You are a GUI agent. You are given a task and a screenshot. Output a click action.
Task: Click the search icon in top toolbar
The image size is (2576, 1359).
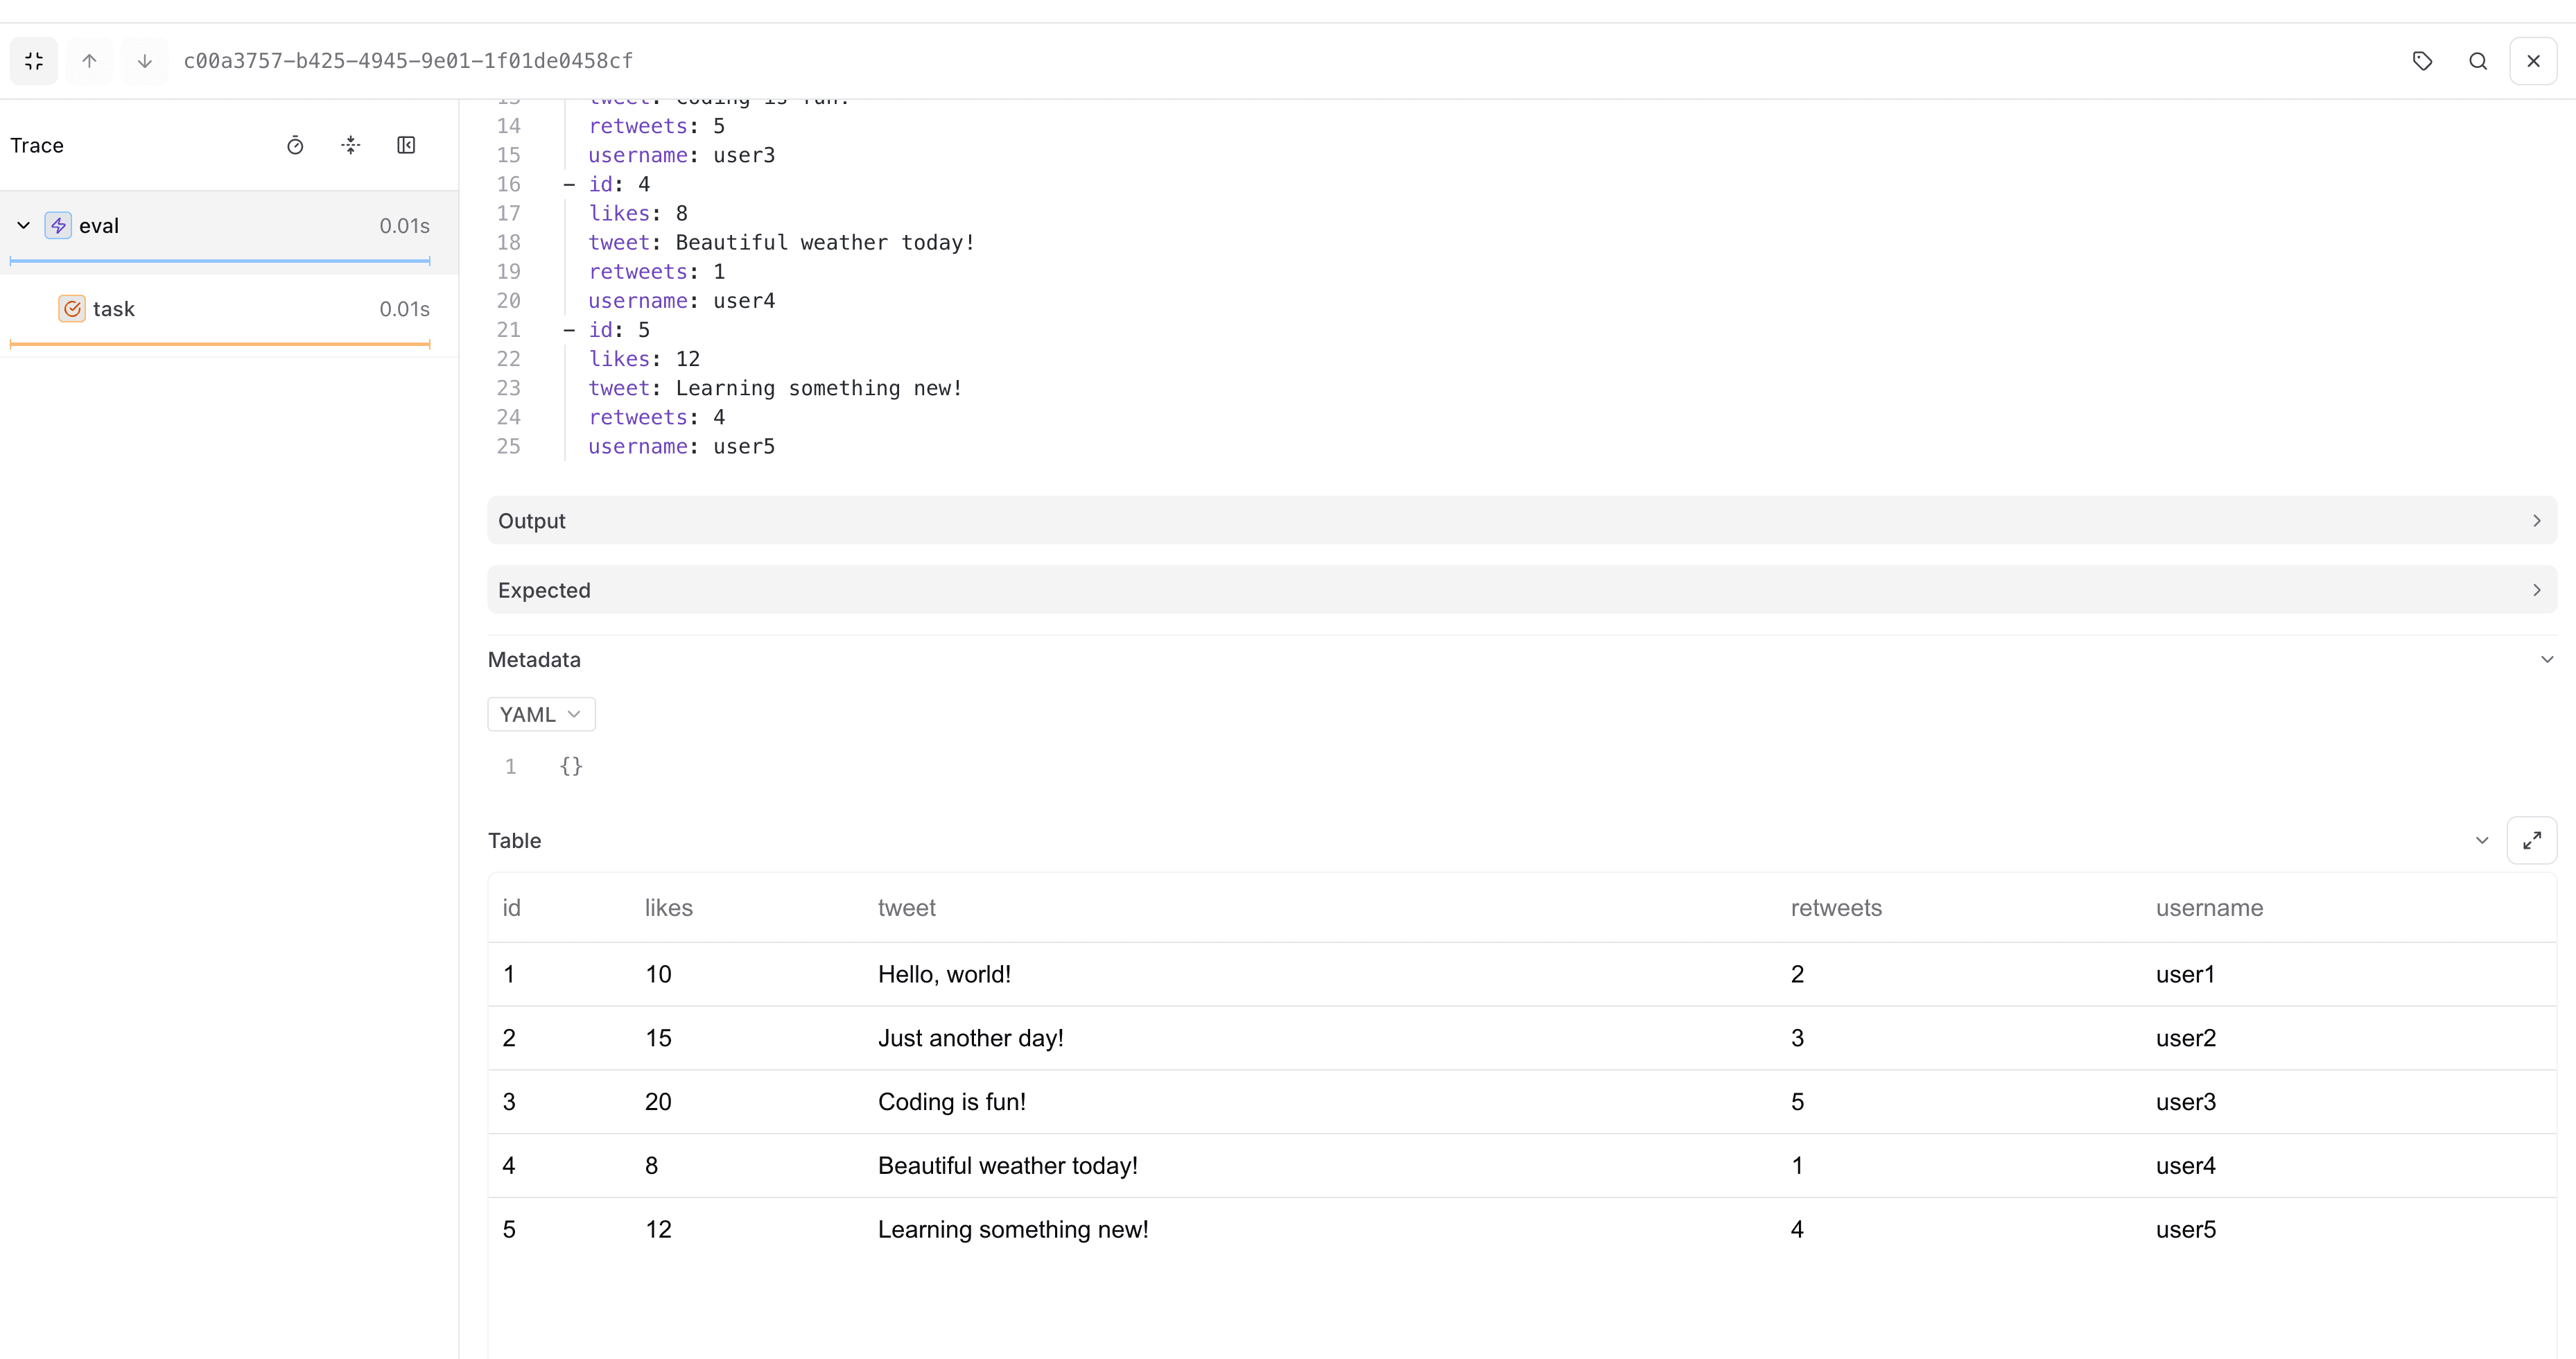pos(2477,61)
